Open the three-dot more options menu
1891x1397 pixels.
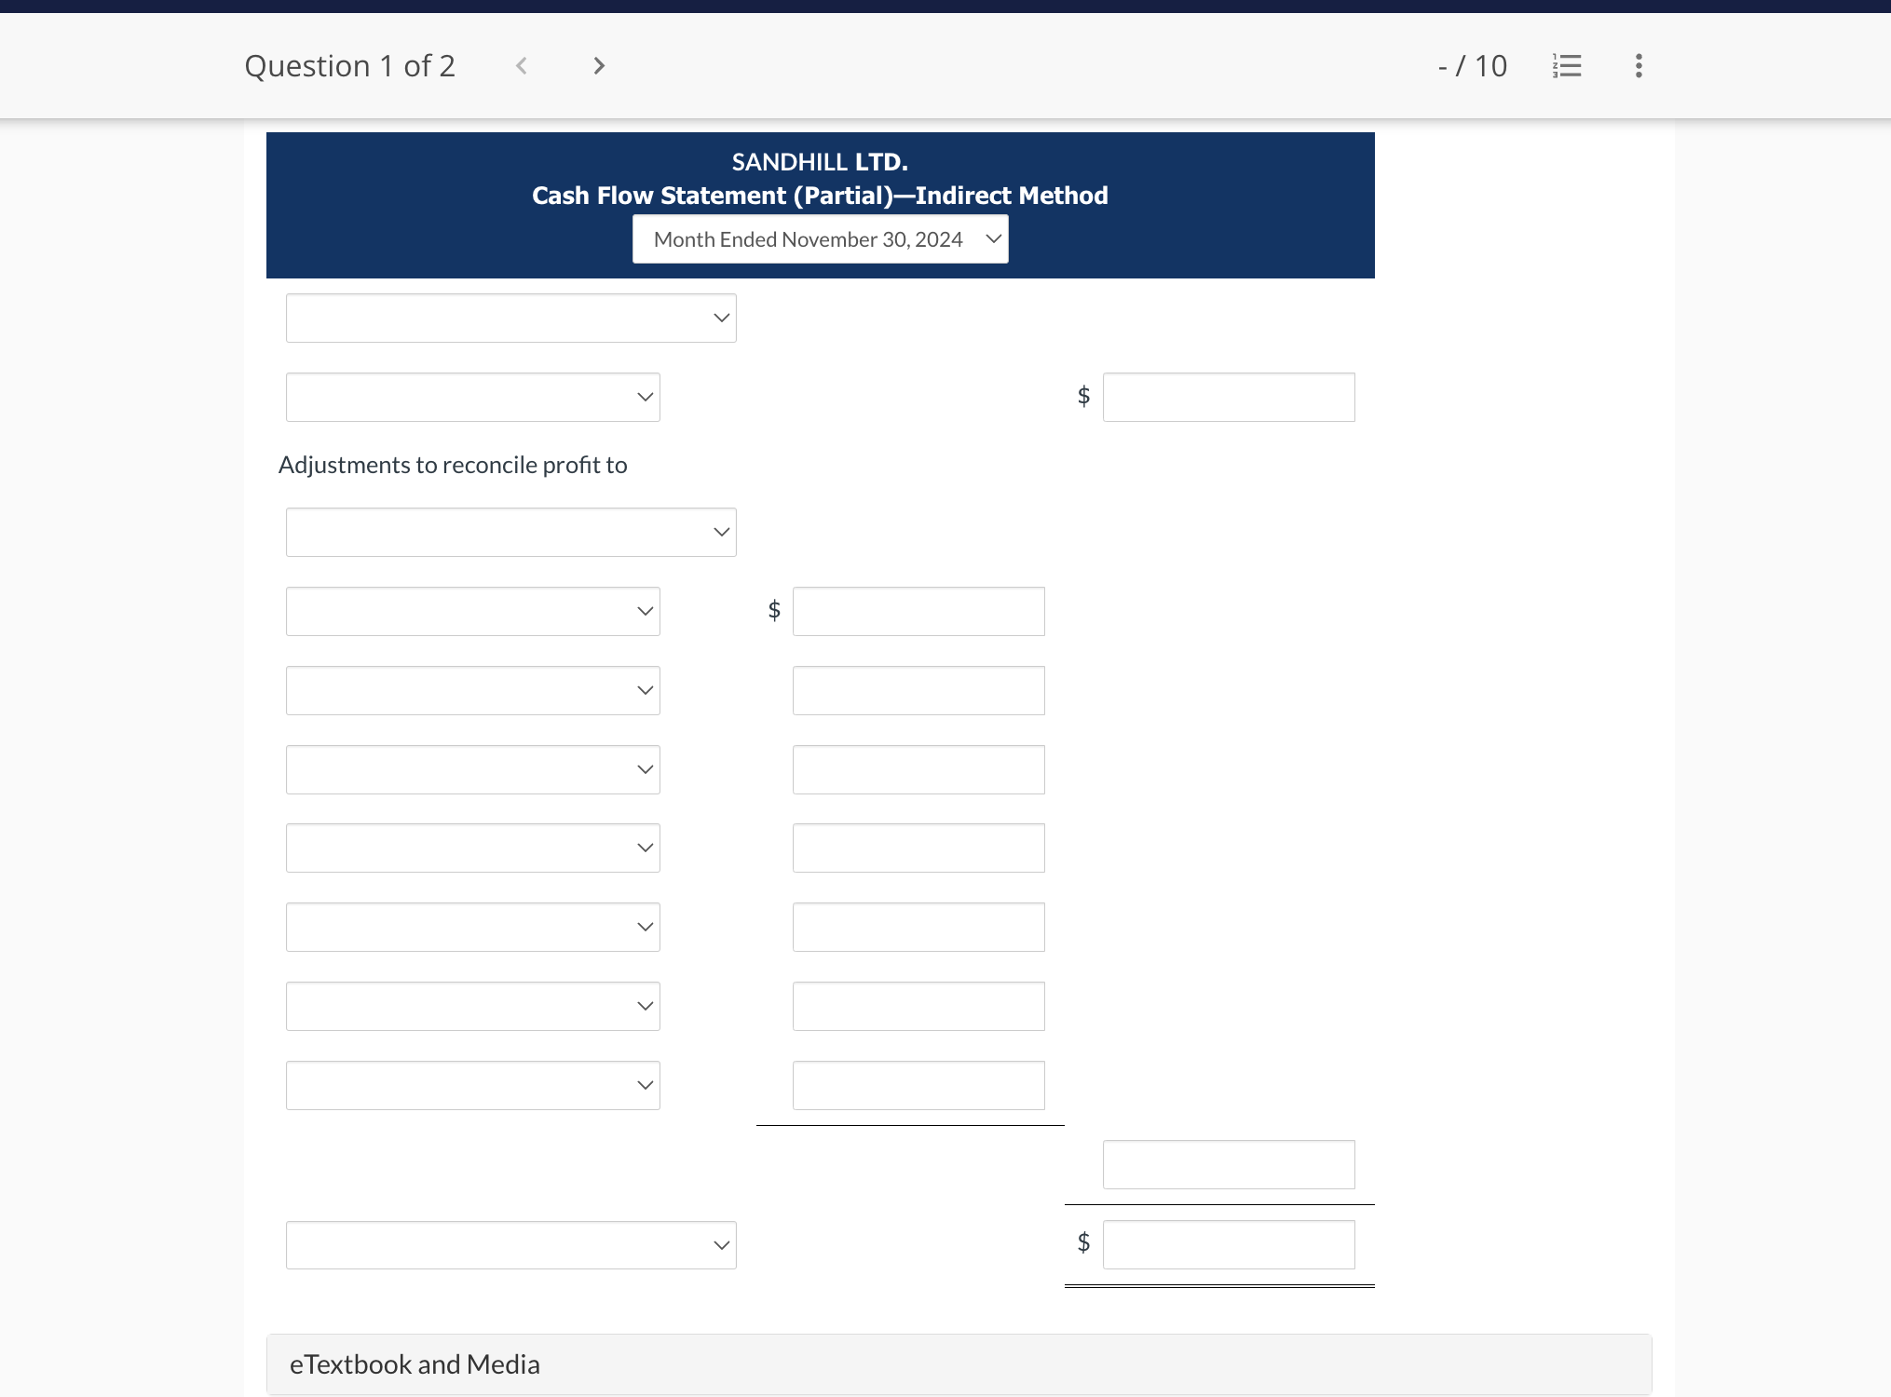click(x=1639, y=66)
